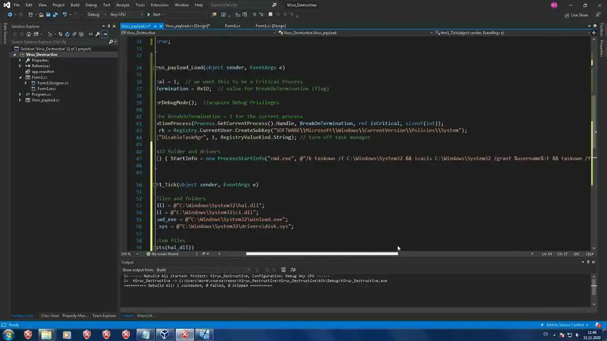
Task: Click the editor horizontal scrollbar thumb
Action: pyautogui.click(x=322, y=254)
